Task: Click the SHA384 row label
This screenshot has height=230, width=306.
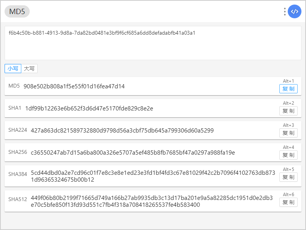Action: click(18, 174)
